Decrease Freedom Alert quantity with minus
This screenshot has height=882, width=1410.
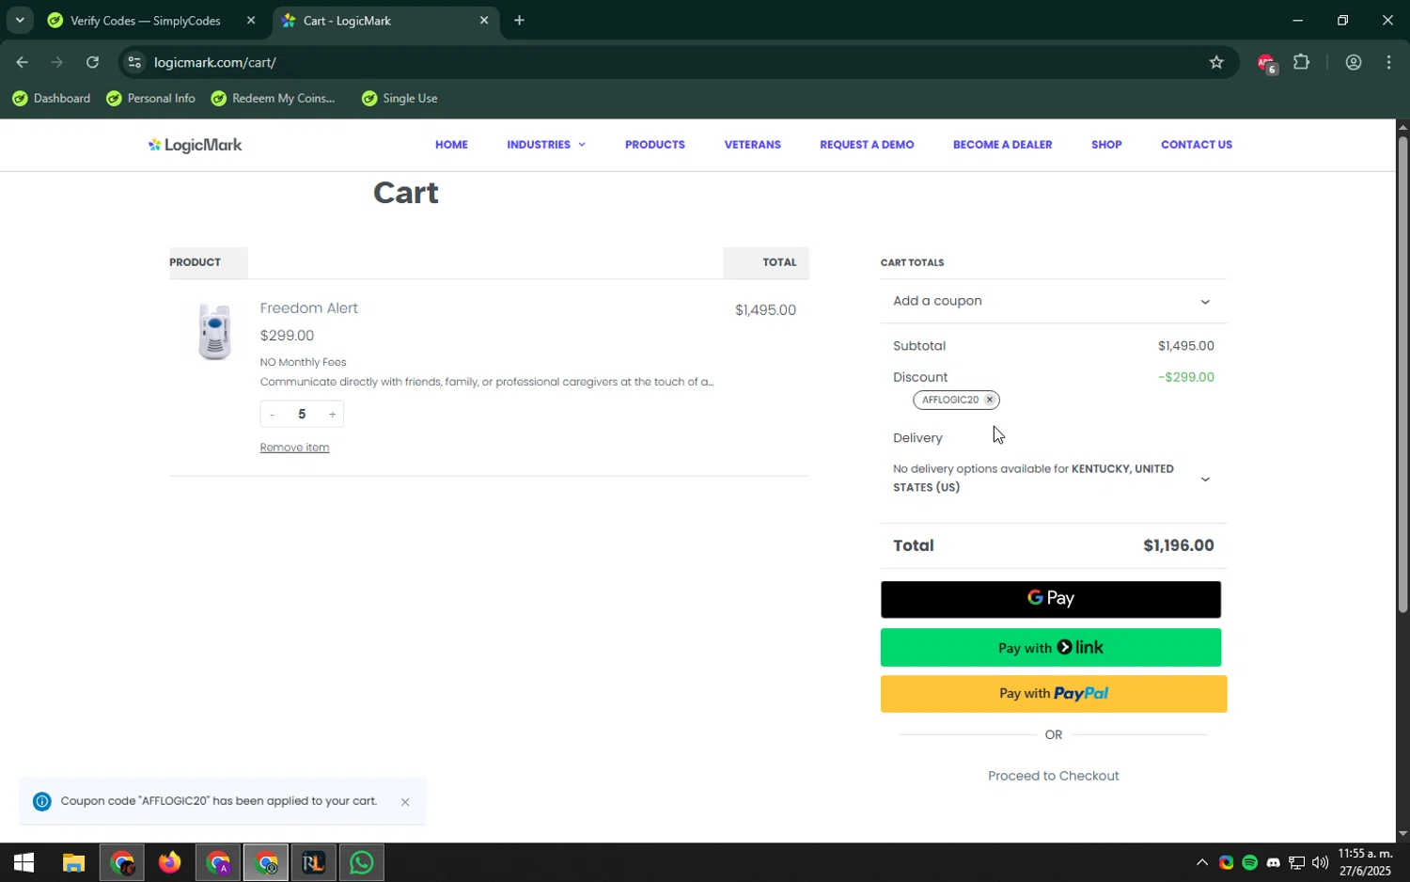[x=272, y=415]
